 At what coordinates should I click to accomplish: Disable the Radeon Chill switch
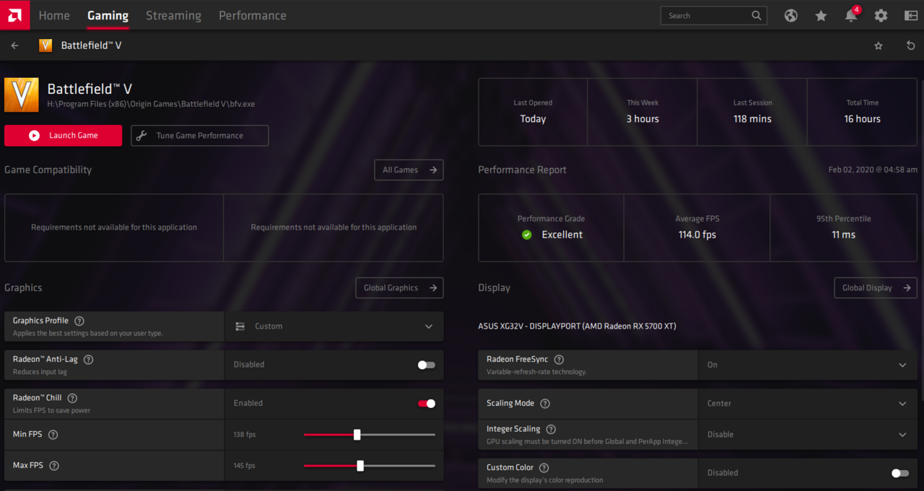(x=427, y=404)
